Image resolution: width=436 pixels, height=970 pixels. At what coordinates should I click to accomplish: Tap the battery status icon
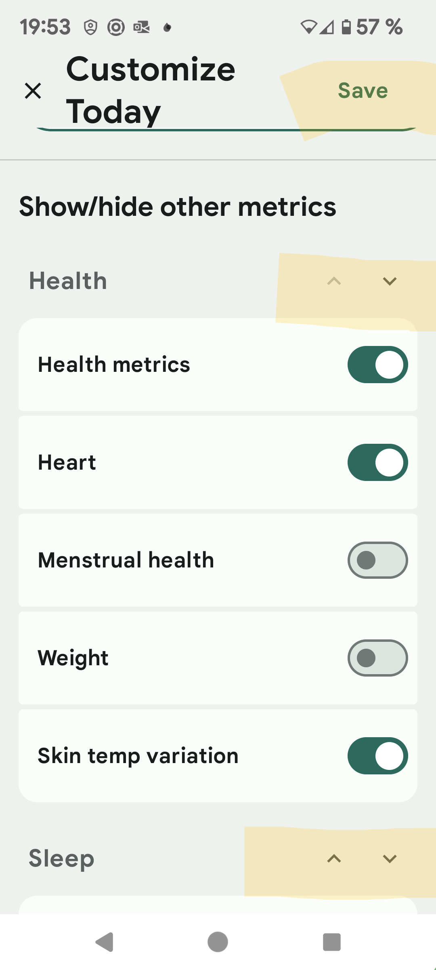point(346,27)
